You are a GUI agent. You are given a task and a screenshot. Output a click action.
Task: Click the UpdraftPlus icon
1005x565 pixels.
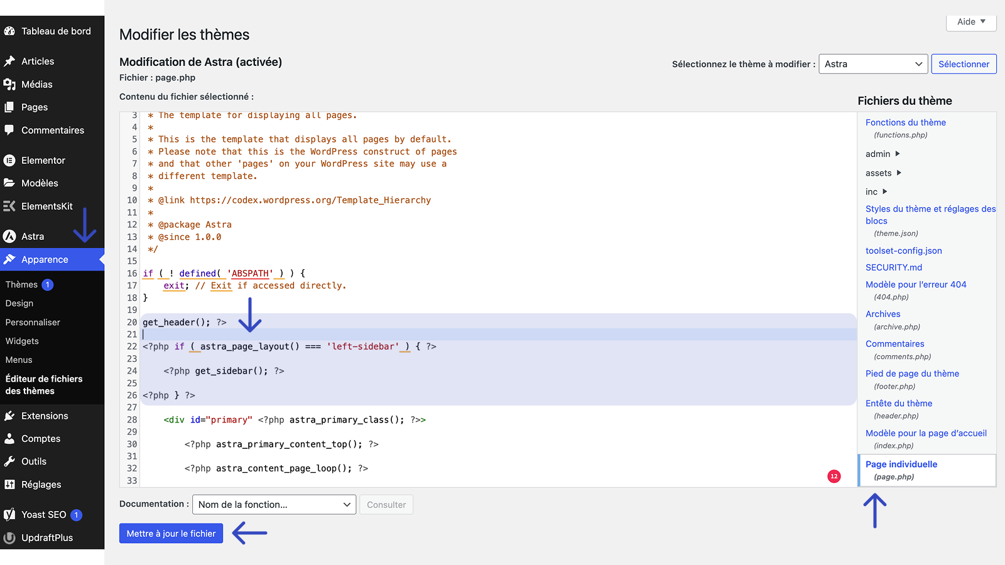click(9, 537)
